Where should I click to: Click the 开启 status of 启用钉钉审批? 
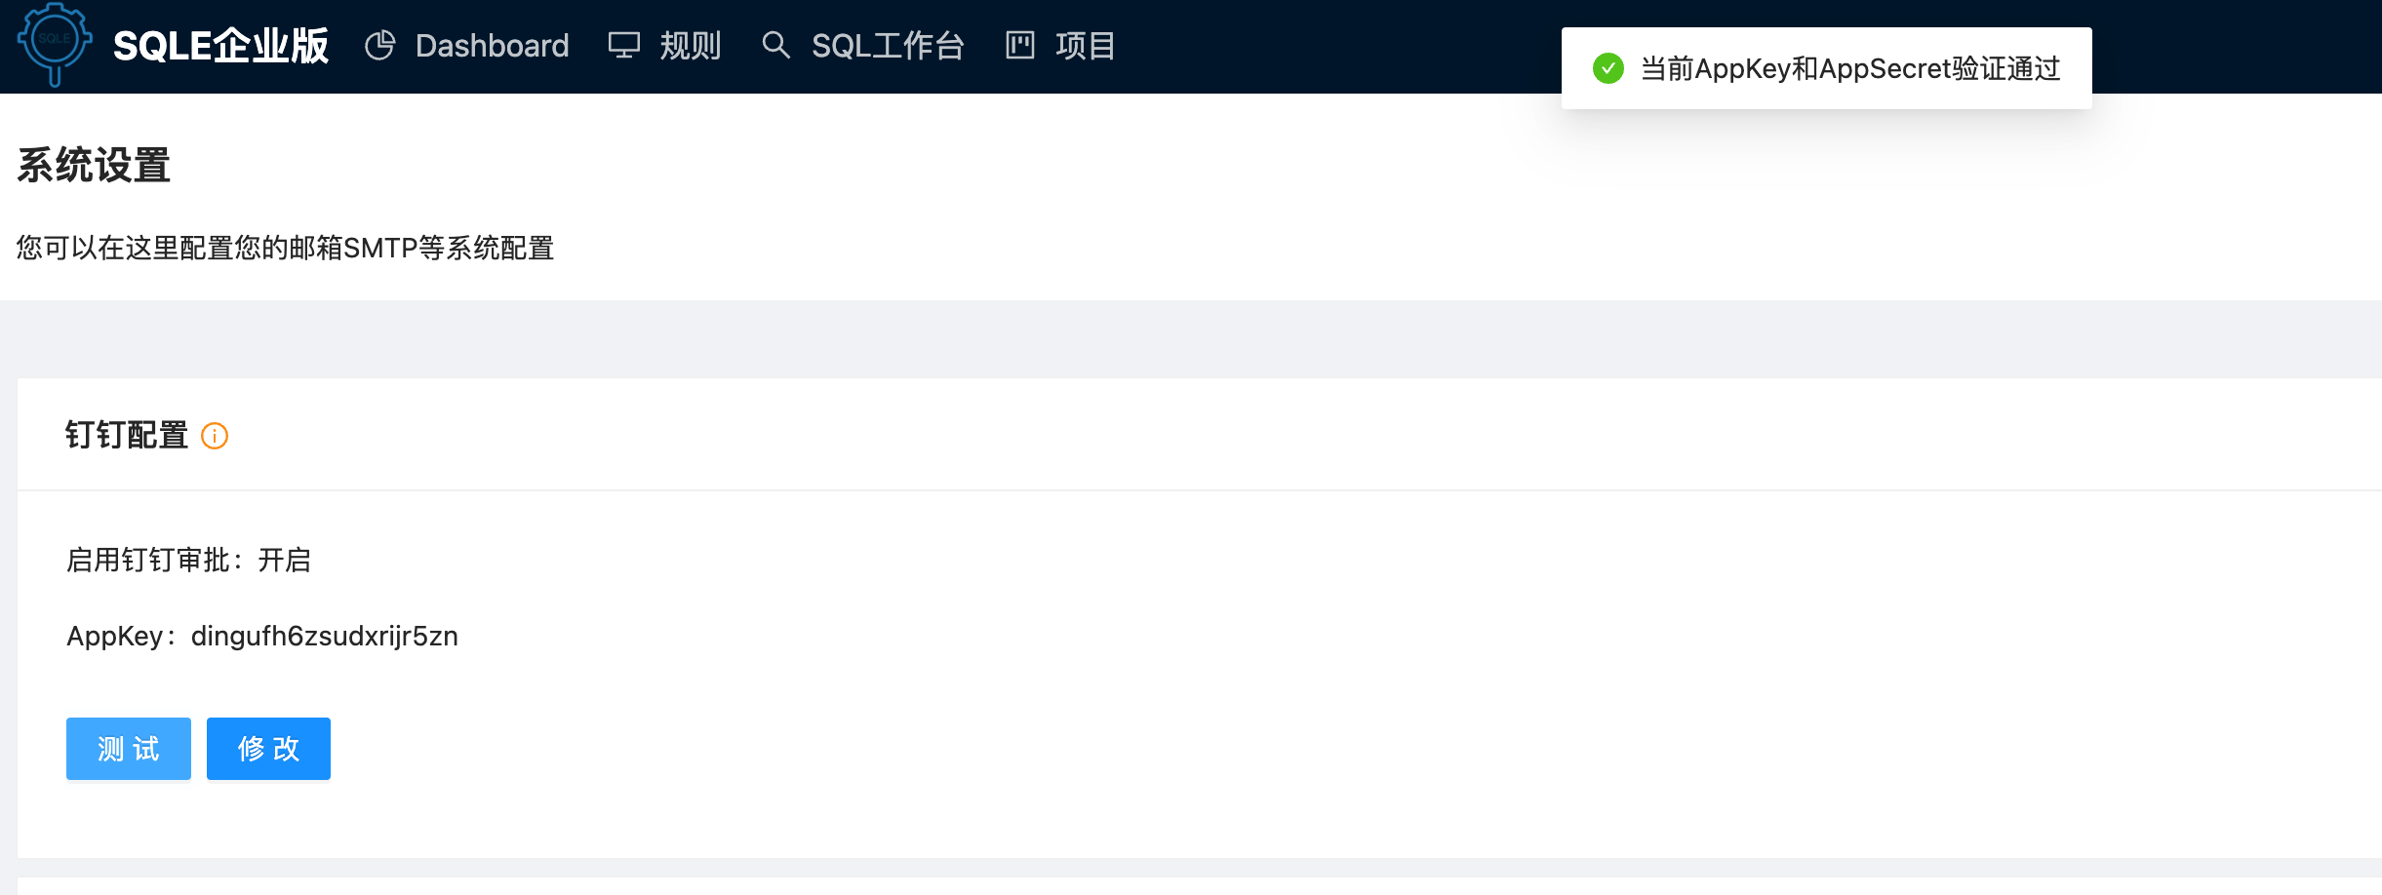[287, 560]
